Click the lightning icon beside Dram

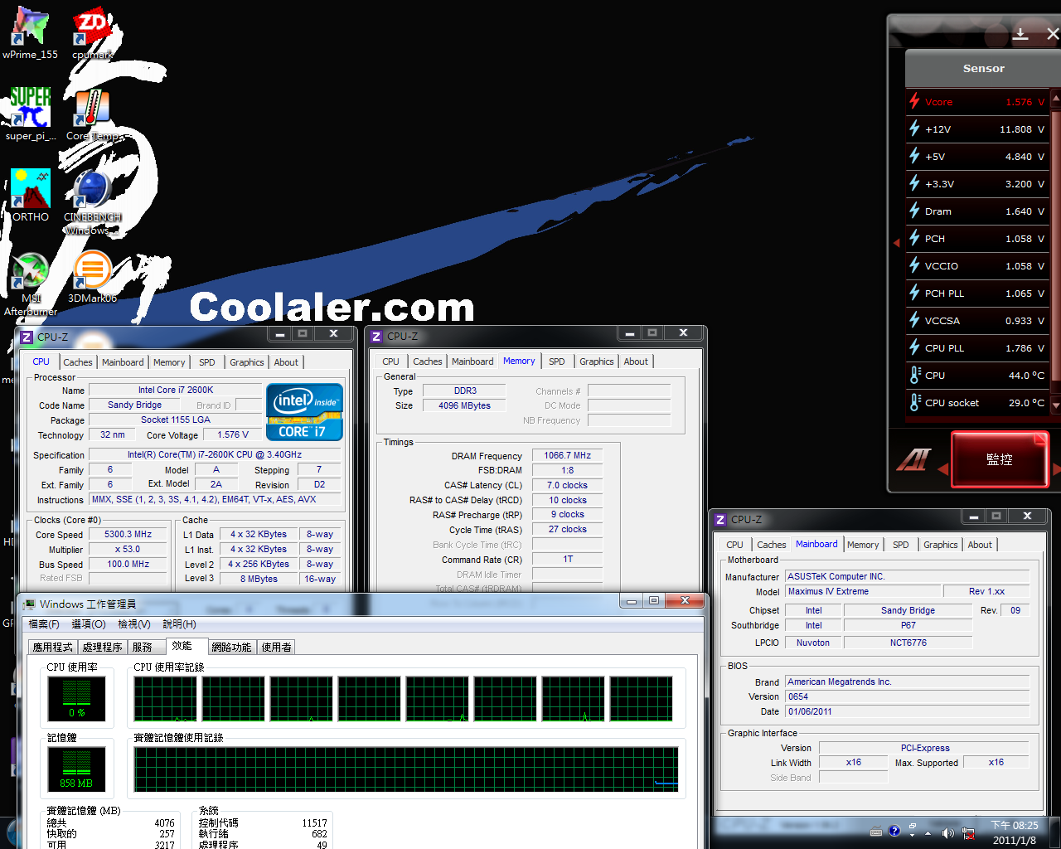click(914, 211)
